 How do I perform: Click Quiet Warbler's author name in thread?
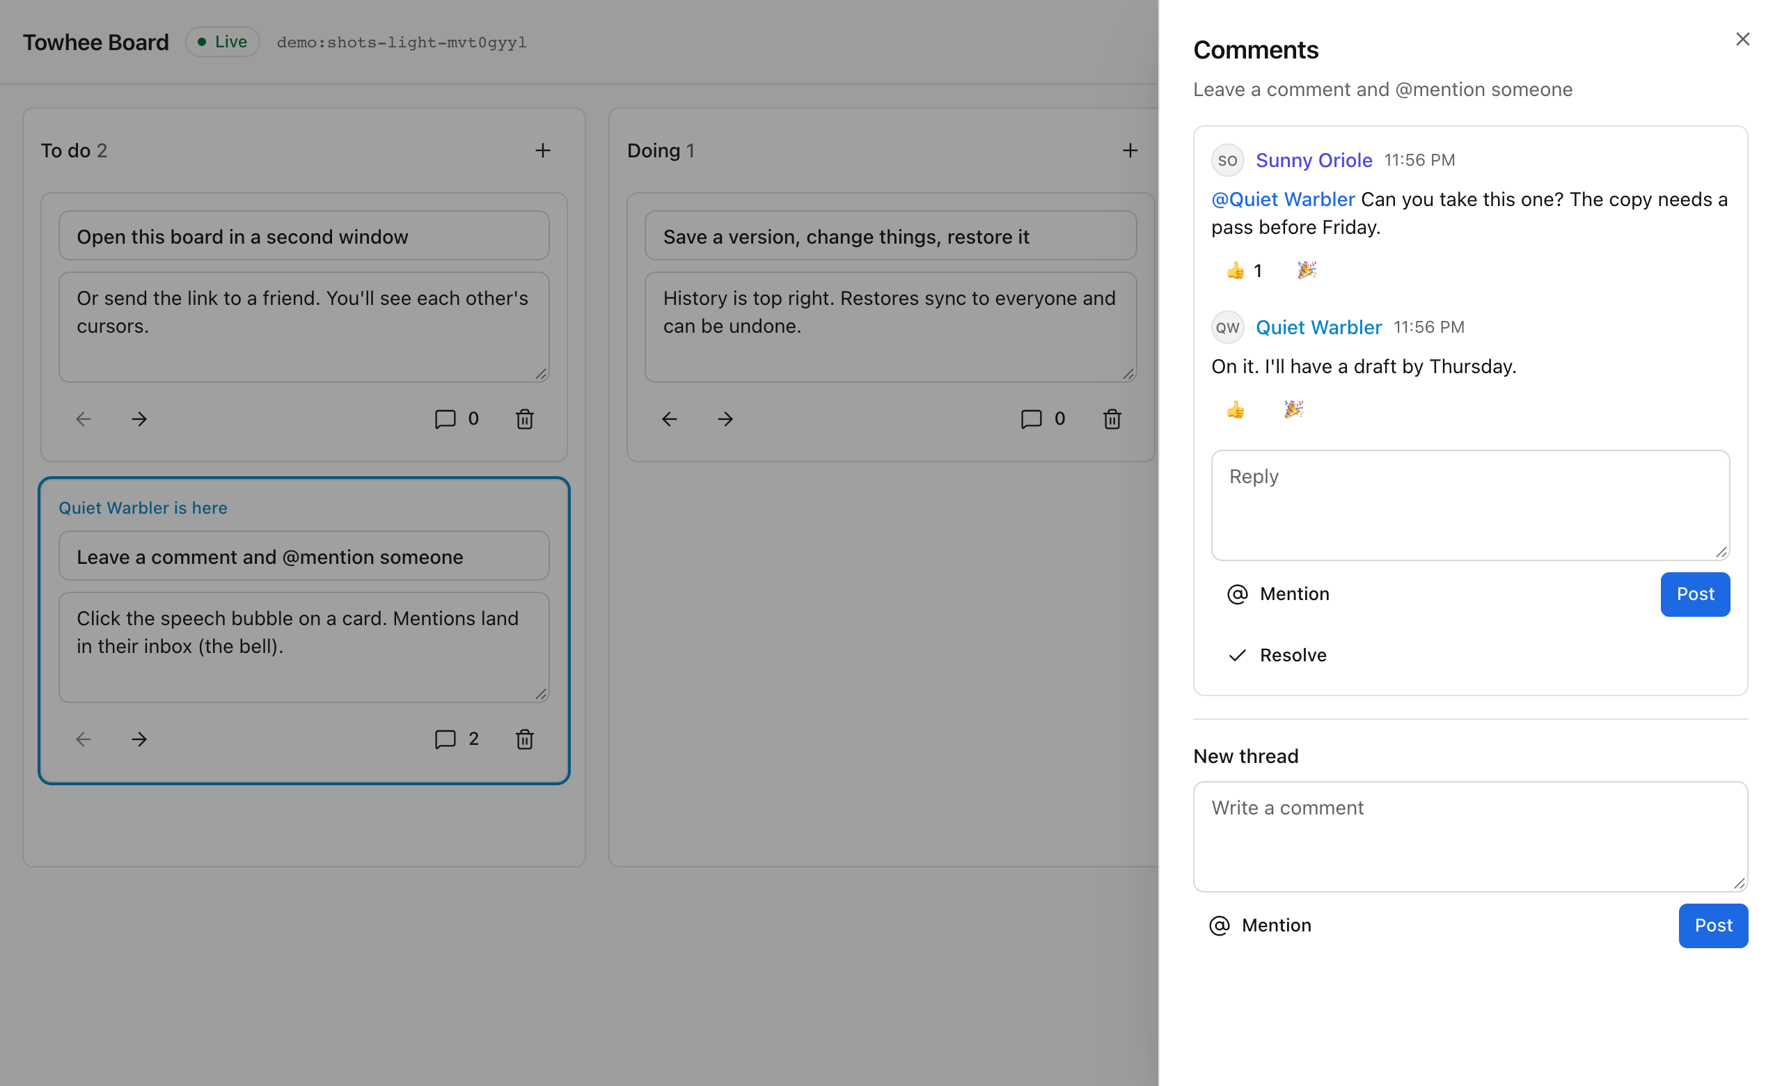click(x=1318, y=327)
